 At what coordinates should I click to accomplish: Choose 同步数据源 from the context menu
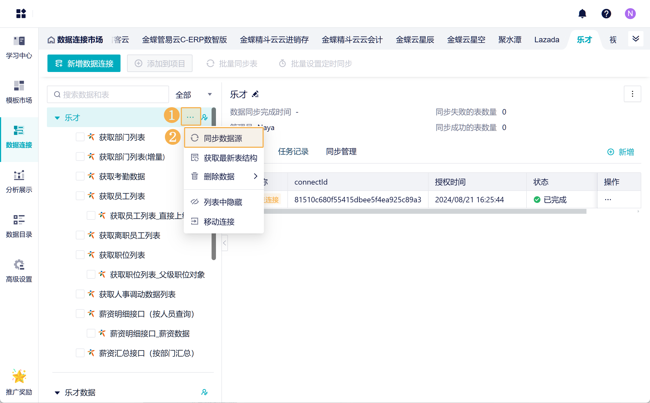click(223, 138)
